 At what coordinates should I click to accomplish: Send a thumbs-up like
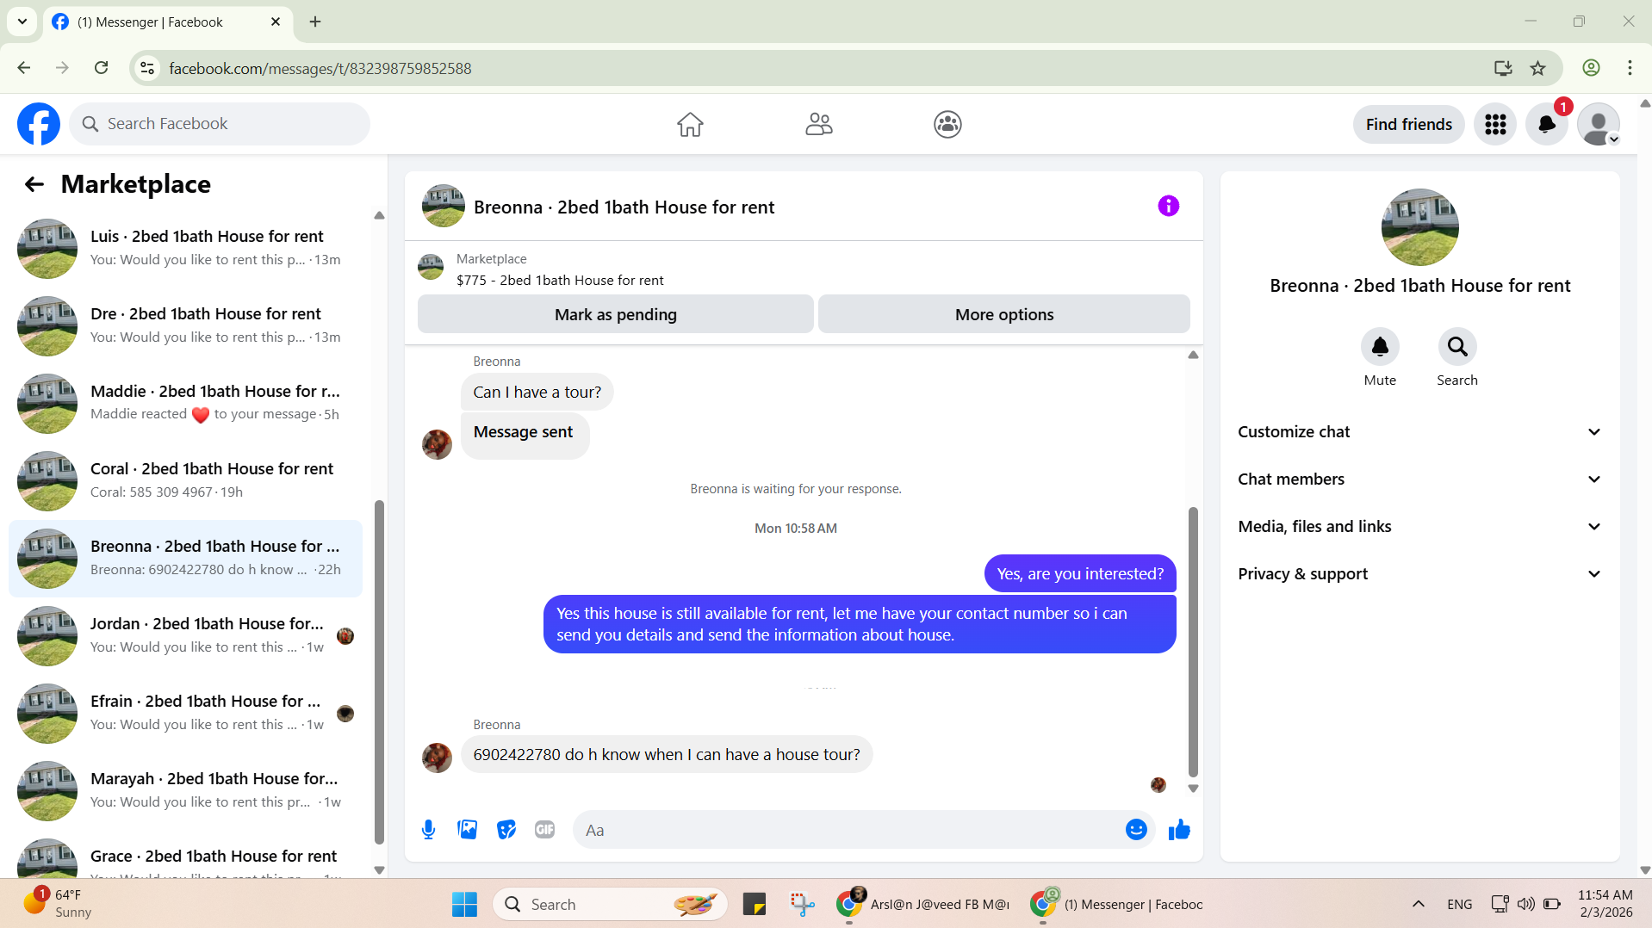point(1179,830)
